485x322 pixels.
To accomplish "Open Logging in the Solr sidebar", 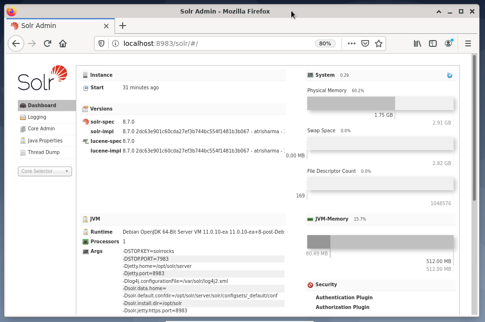I will click(x=37, y=117).
